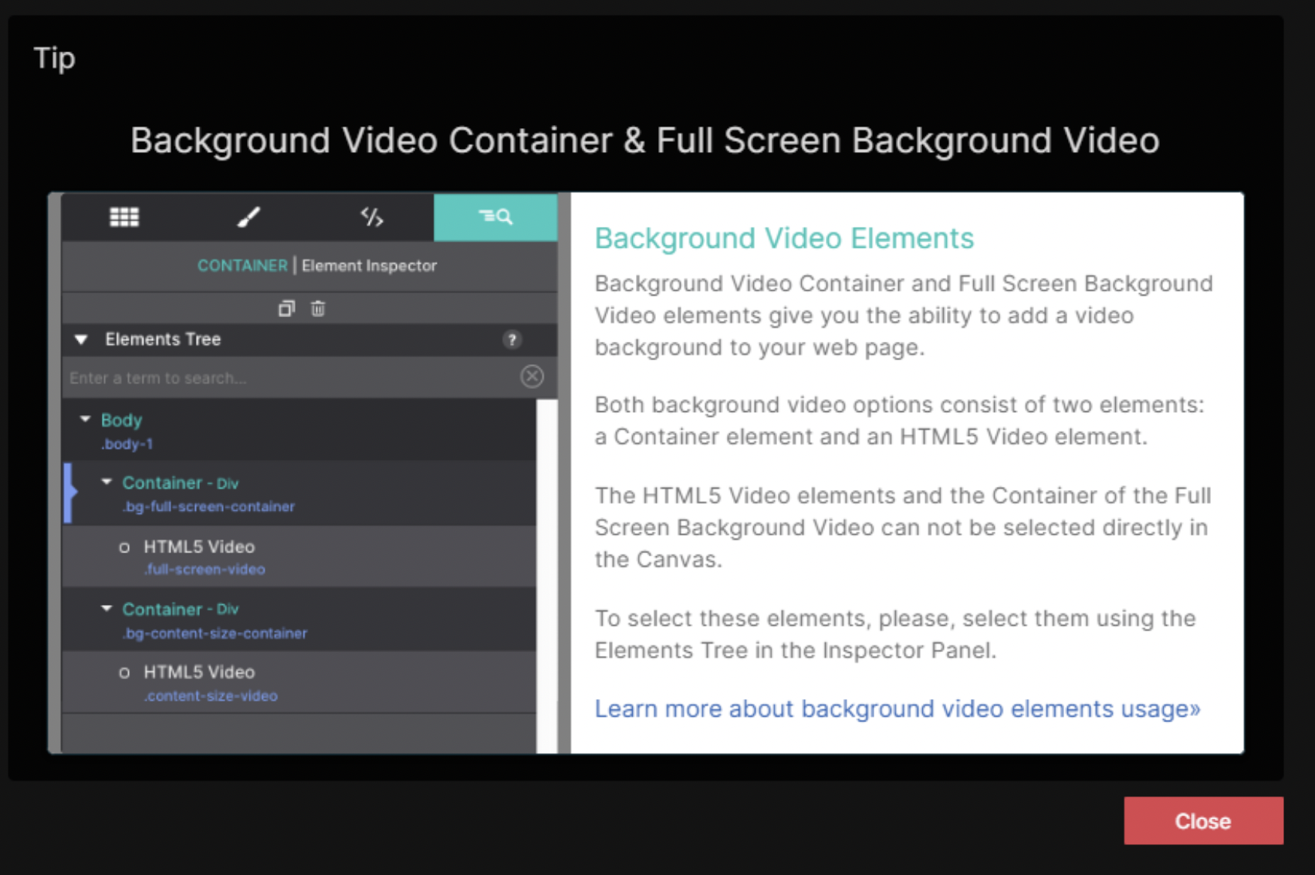Open Elements Tree help question mark
This screenshot has height=875, width=1315.
(x=511, y=340)
